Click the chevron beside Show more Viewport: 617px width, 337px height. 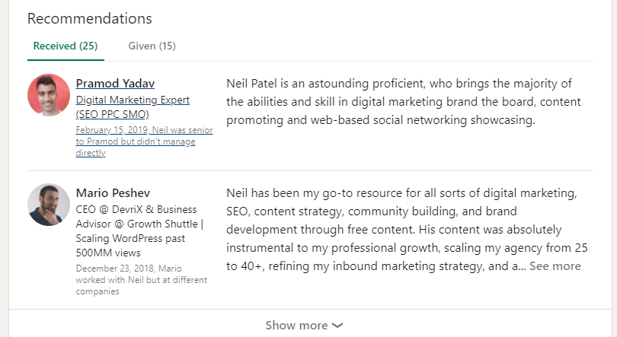pyautogui.click(x=337, y=326)
